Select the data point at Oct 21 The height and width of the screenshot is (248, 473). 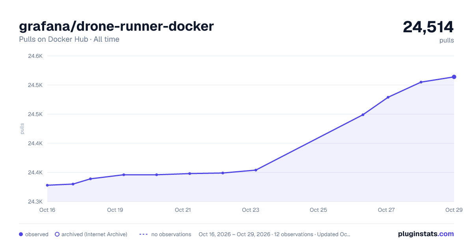[x=190, y=174]
